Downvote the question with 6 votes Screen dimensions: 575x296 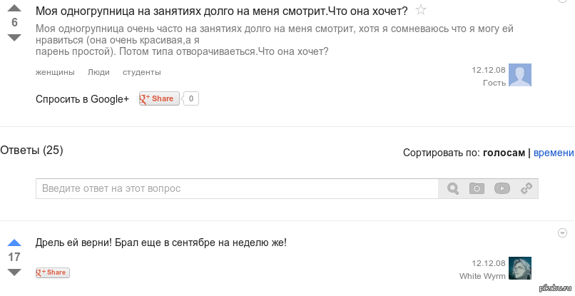[x=14, y=36]
